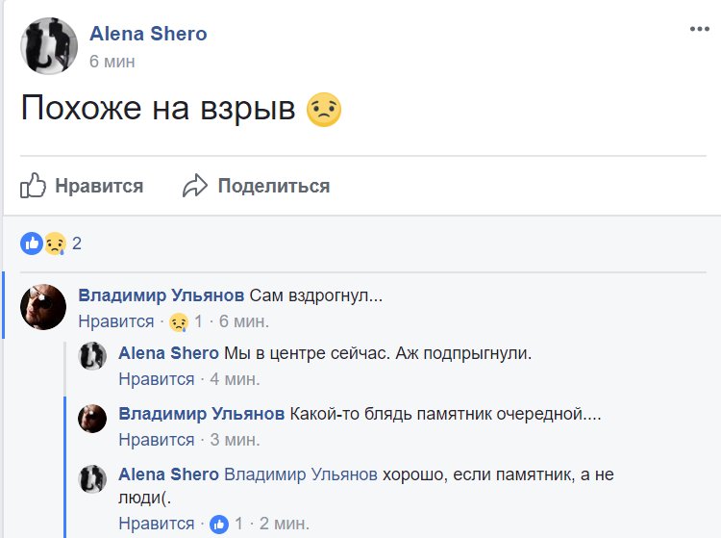Viewport: 721px width, 538px height.
Task: Click the sad reaction icon under the post
Action: [x=54, y=243]
